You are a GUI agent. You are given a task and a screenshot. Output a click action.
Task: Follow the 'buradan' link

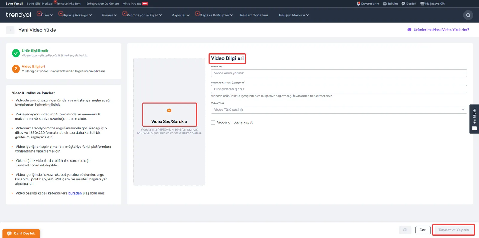click(75, 193)
